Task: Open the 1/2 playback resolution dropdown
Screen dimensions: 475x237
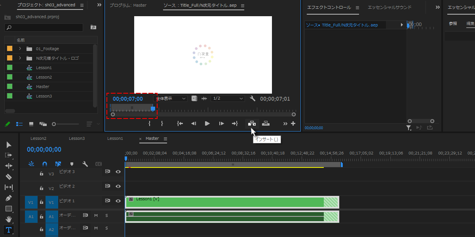Action: point(228,98)
